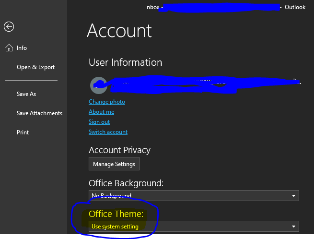
Task: Click the Office Background dropdown arrow
Action: click(x=293, y=196)
